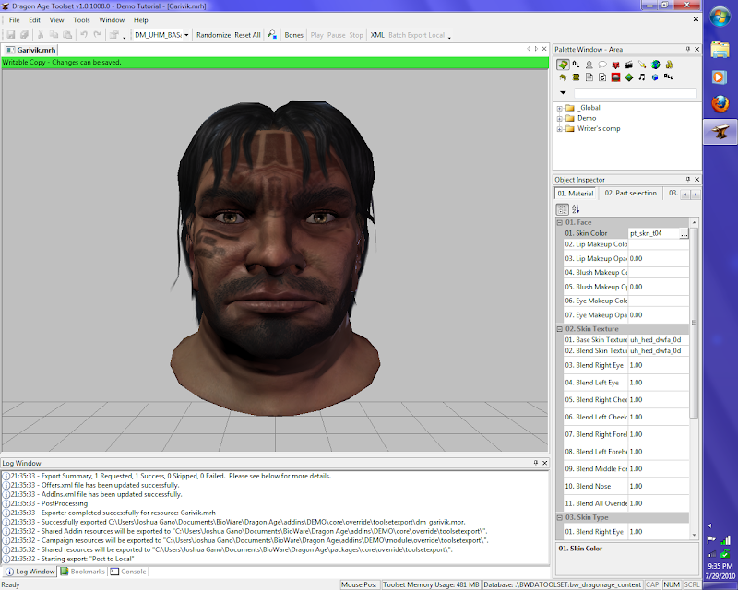Pin the Log Window panel
The width and height of the screenshot is (738, 590).
click(x=534, y=462)
